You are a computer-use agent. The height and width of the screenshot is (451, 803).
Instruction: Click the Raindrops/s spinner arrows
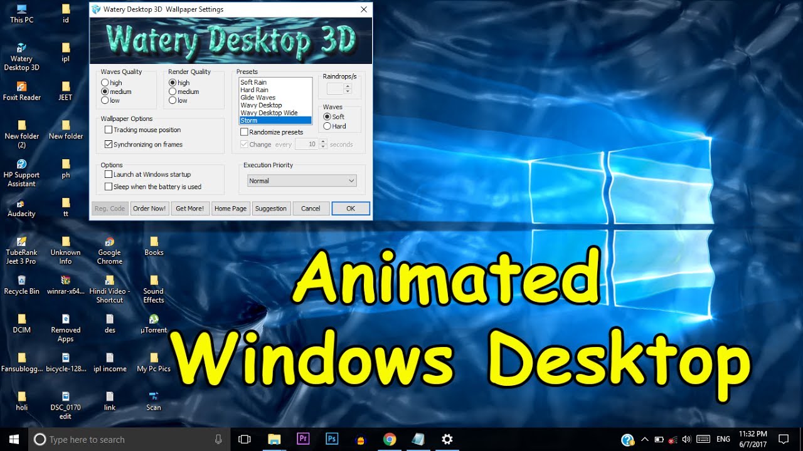click(x=348, y=89)
